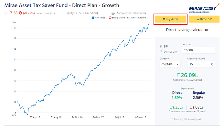Open Compare with other funds link
The height and width of the screenshot is (126, 223).
(131, 13)
